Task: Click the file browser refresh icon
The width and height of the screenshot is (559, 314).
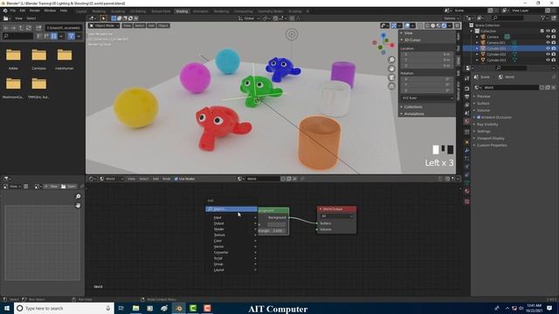Action: point(29,27)
